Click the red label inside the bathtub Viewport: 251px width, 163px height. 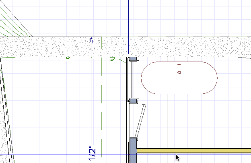[x=179, y=72]
